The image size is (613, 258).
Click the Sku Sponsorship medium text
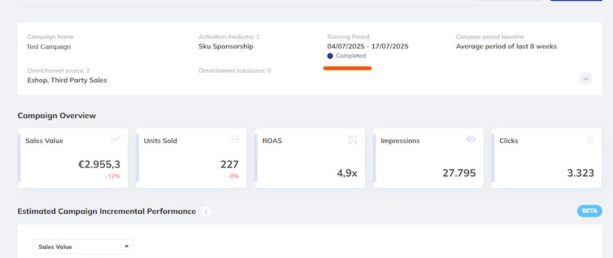tap(226, 46)
